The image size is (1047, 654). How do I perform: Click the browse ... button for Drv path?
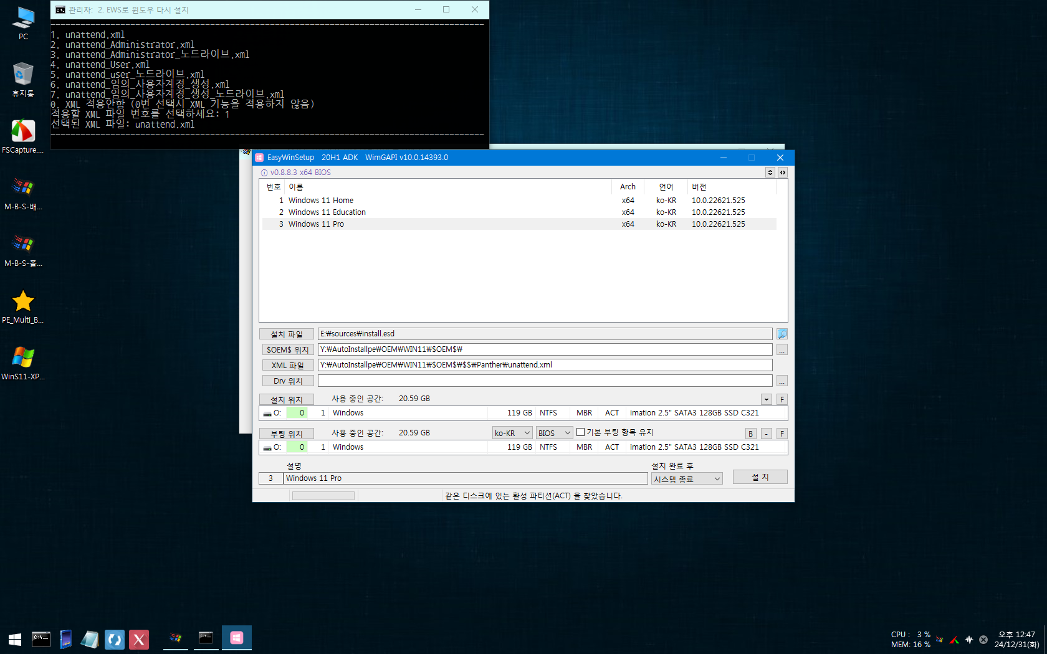point(782,381)
